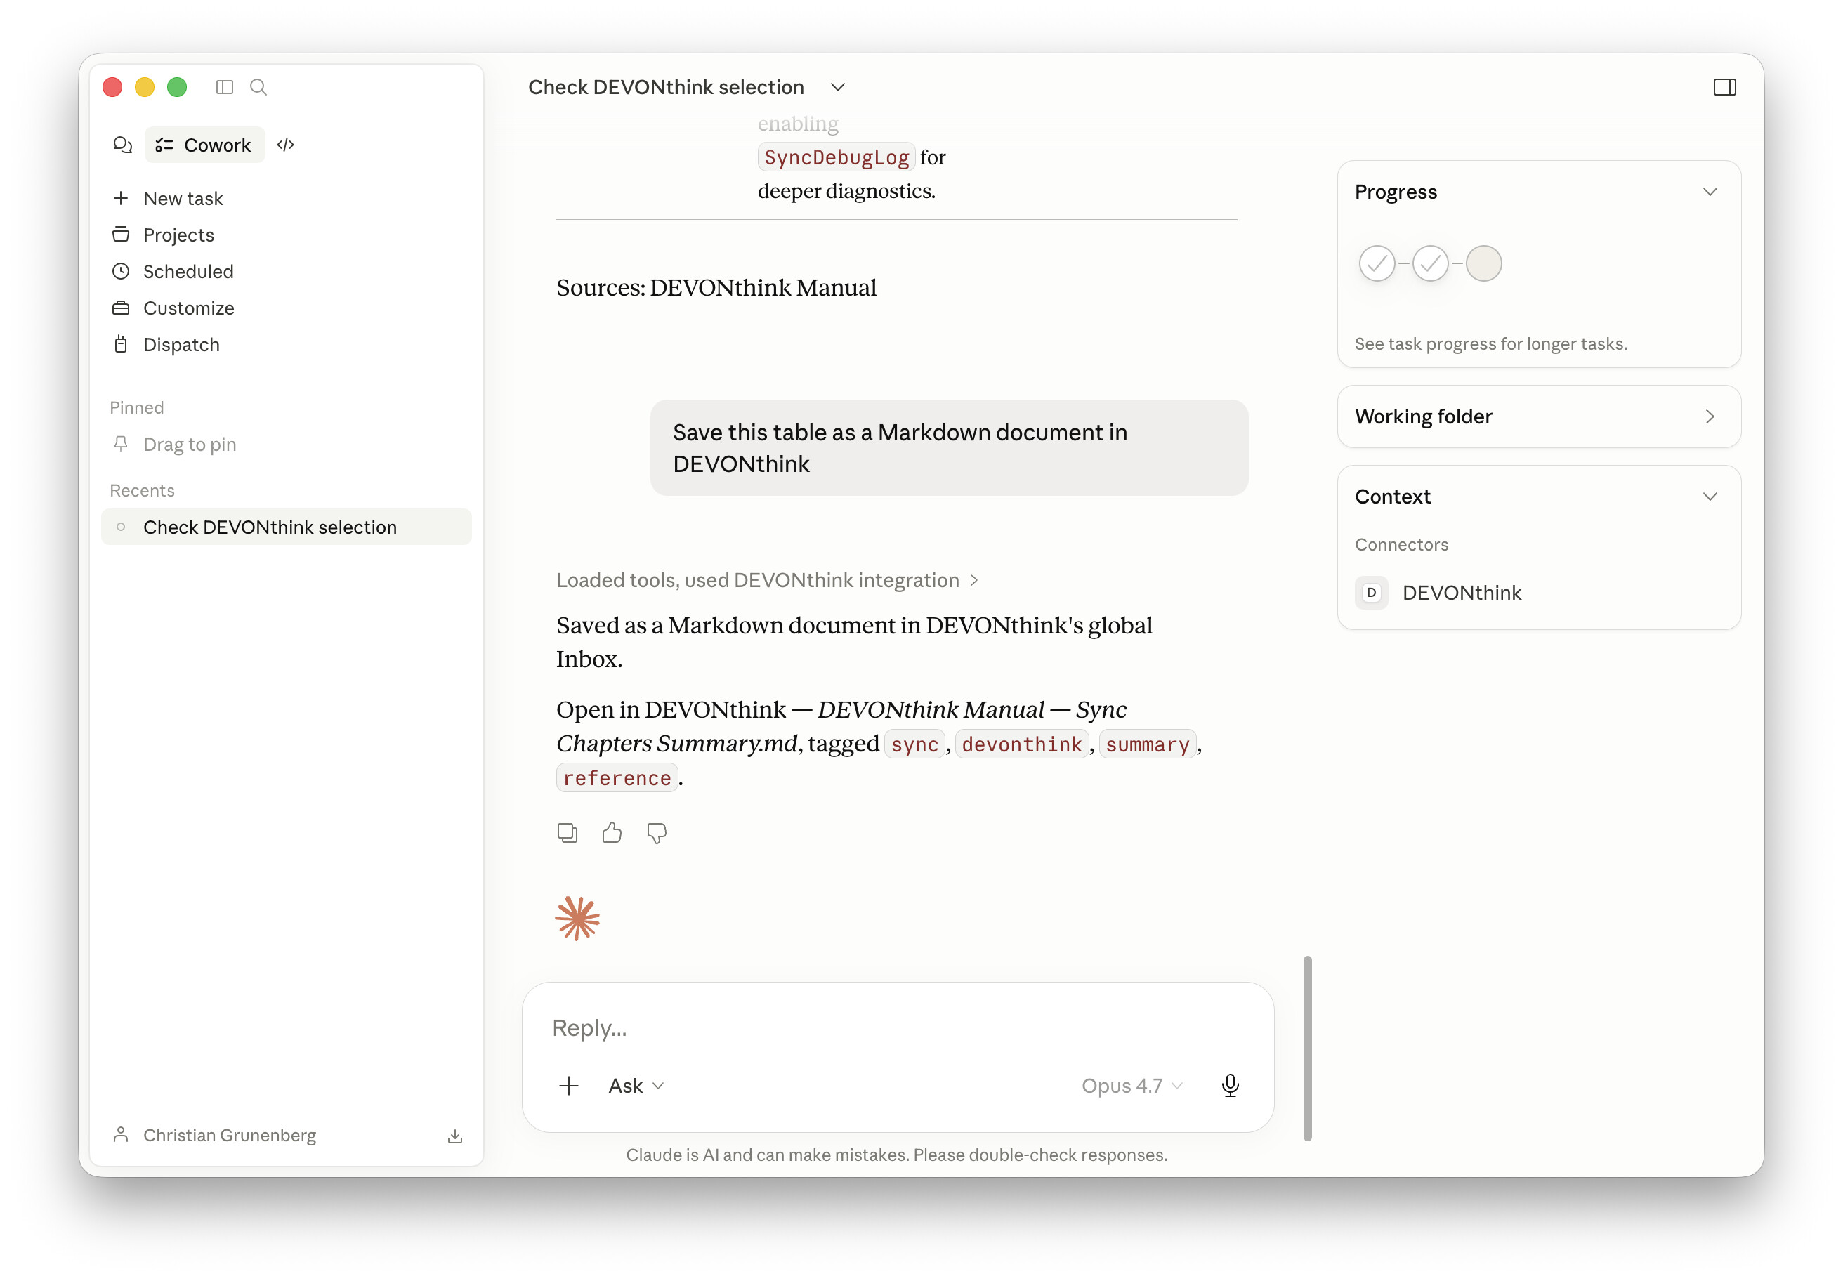The height and width of the screenshot is (1281, 1843).
Task: Open the Ask mode dropdown
Action: 636,1086
